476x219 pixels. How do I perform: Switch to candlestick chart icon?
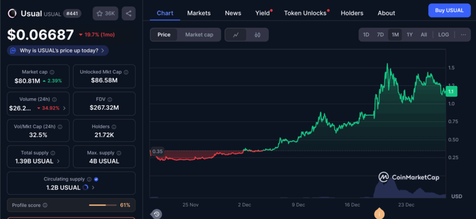(x=257, y=35)
